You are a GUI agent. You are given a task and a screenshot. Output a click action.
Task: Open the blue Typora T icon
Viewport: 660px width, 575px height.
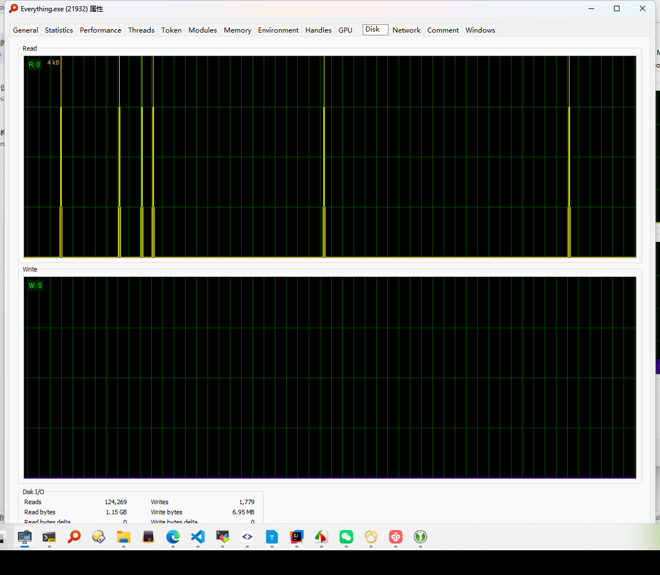(x=272, y=537)
